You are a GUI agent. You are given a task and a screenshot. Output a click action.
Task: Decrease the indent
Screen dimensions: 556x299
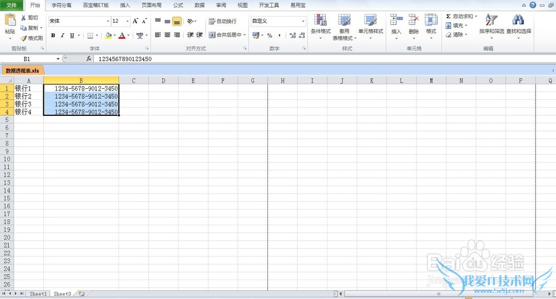click(x=190, y=35)
